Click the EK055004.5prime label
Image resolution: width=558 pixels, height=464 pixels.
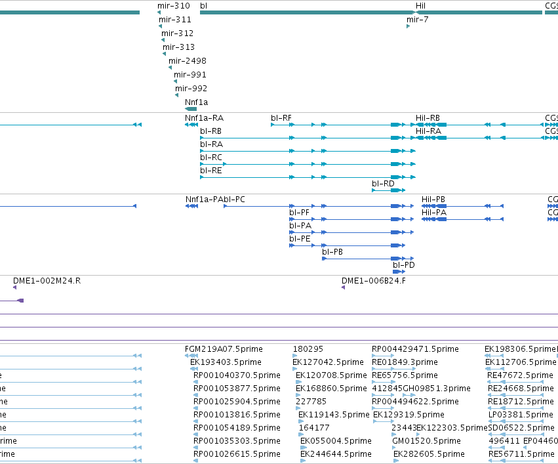coord(336,442)
